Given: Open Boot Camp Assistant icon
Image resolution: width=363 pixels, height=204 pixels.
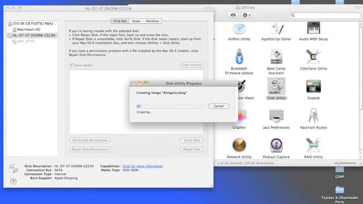Looking at the screenshot, I should point(276,57).
